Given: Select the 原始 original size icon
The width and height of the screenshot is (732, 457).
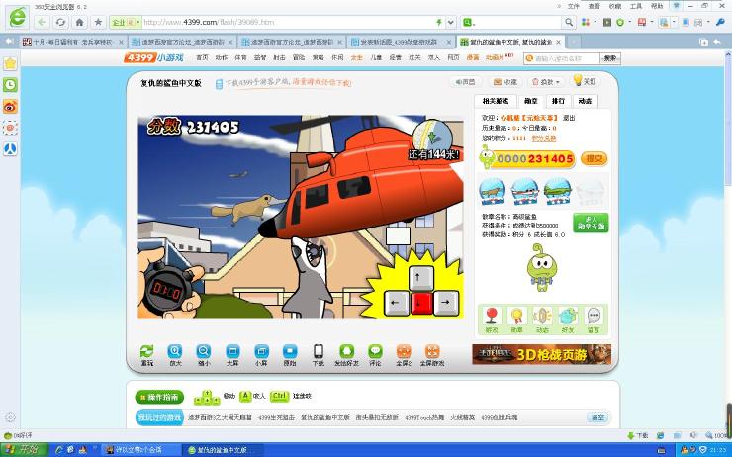Looking at the screenshot, I should coord(290,351).
